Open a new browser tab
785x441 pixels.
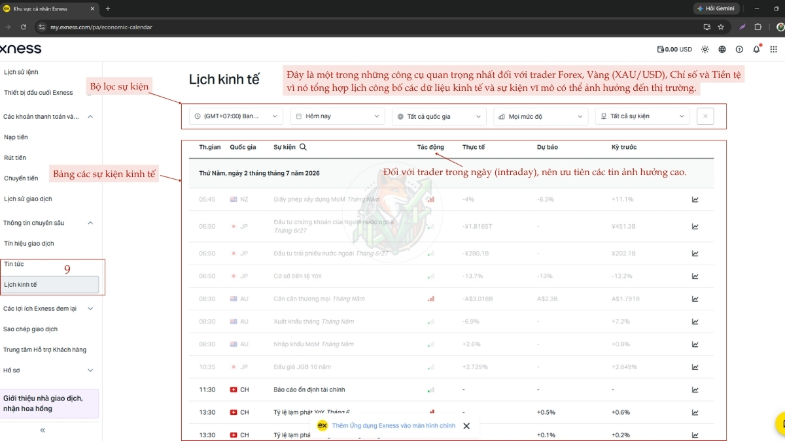click(x=108, y=8)
